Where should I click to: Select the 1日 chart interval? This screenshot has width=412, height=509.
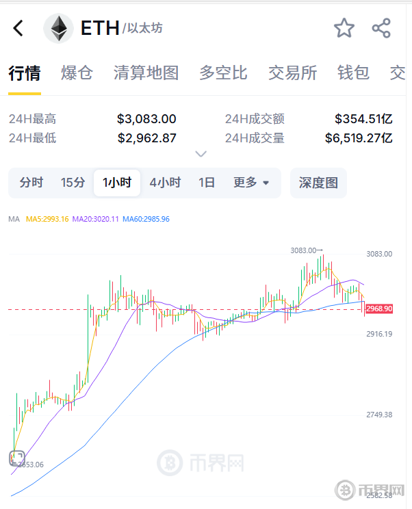207,183
